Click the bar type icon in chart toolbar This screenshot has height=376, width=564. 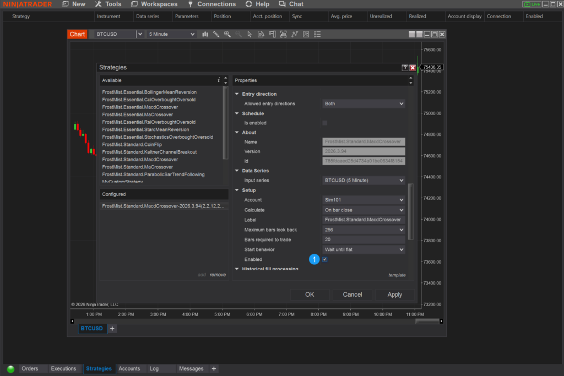point(205,34)
